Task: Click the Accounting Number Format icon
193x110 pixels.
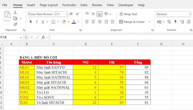Action: click(x=159, y=22)
